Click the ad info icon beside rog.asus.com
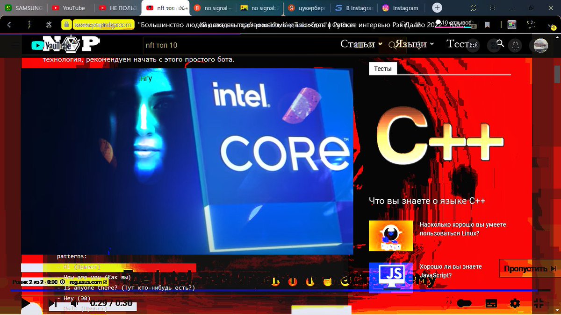561x315 pixels. (x=62, y=282)
